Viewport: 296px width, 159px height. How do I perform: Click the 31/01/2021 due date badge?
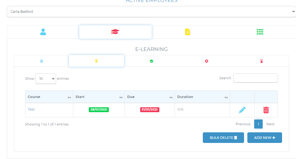(150, 109)
